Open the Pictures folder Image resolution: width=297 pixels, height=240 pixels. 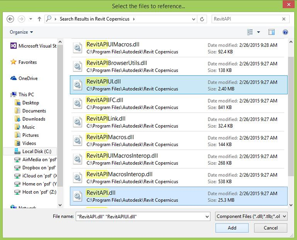click(x=26, y=135)
